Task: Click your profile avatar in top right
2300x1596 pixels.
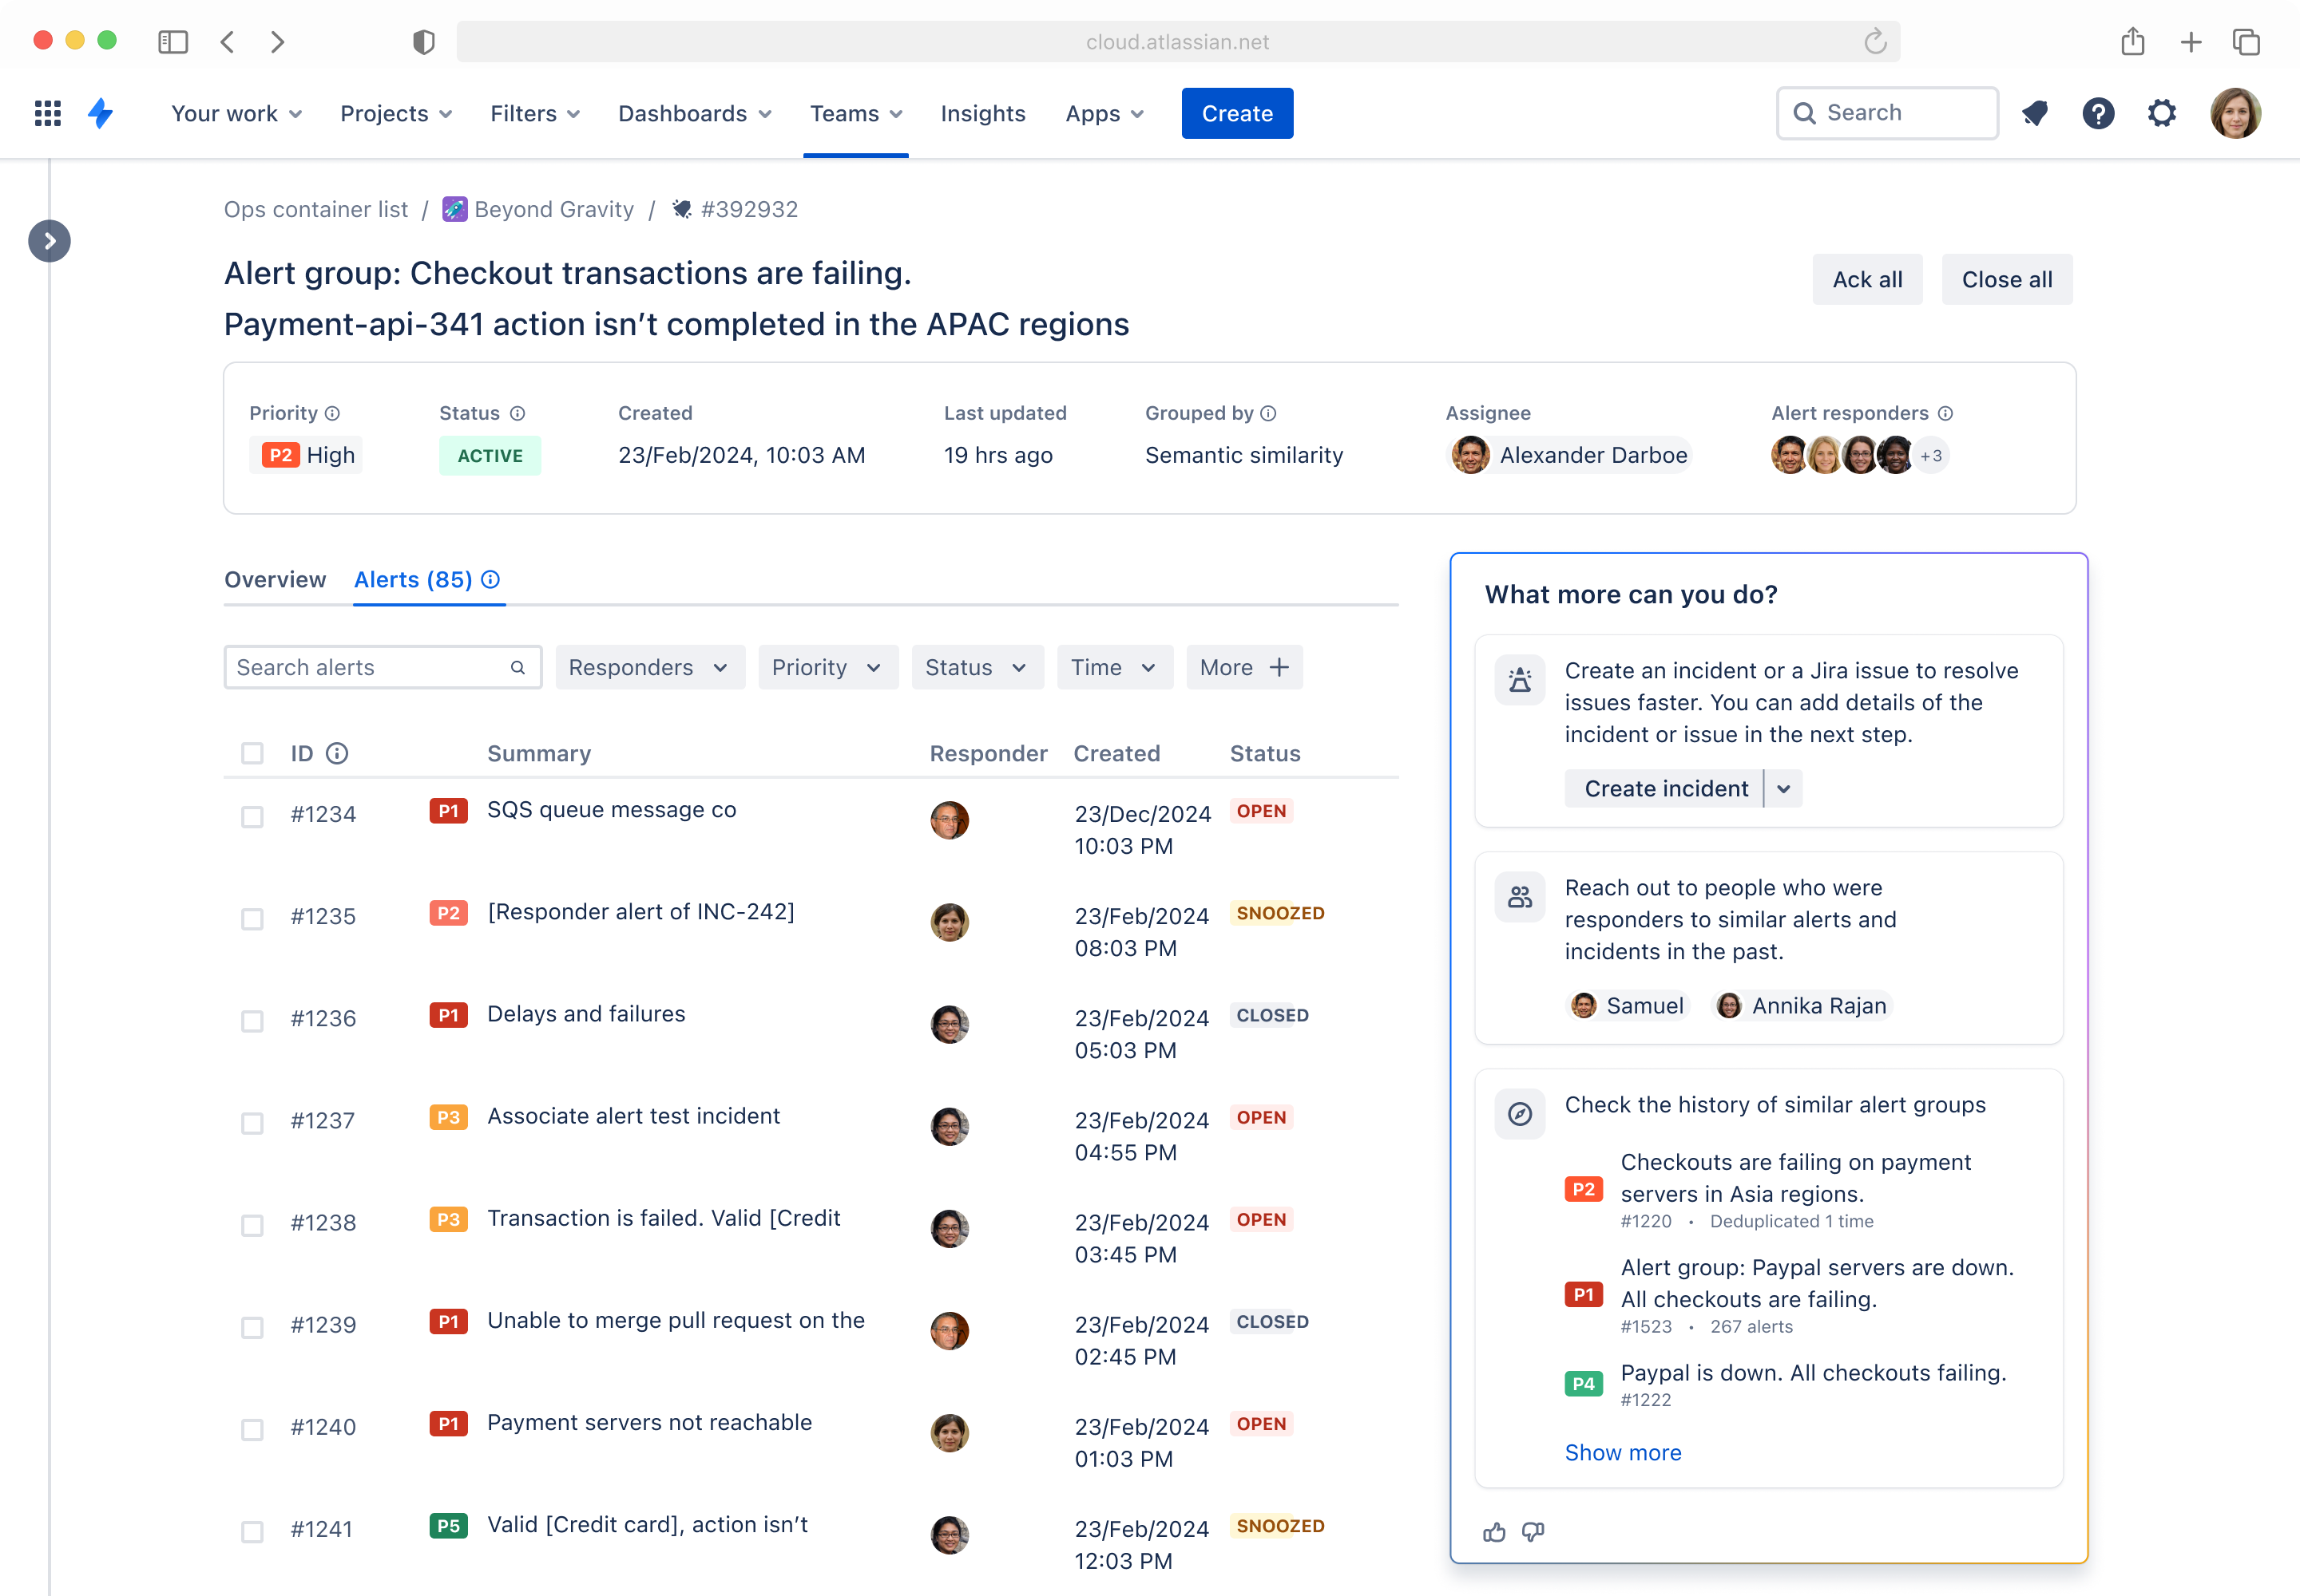Action: tap(2236, 113)
